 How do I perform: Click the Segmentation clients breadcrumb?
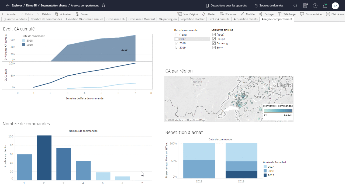pos(54,6)
